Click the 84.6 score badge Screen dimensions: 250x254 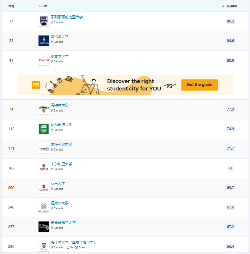click(x=230, y=41)
